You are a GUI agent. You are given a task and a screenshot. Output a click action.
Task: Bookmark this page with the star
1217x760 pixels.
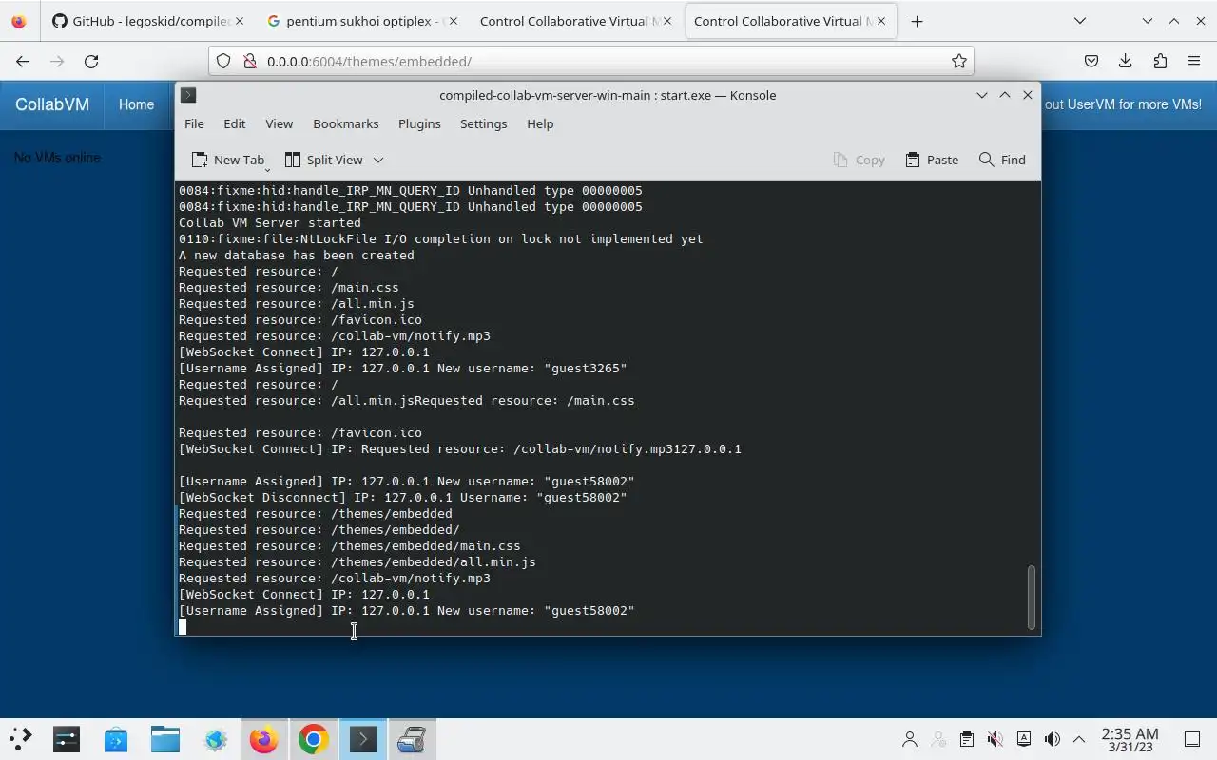(959, 61)
